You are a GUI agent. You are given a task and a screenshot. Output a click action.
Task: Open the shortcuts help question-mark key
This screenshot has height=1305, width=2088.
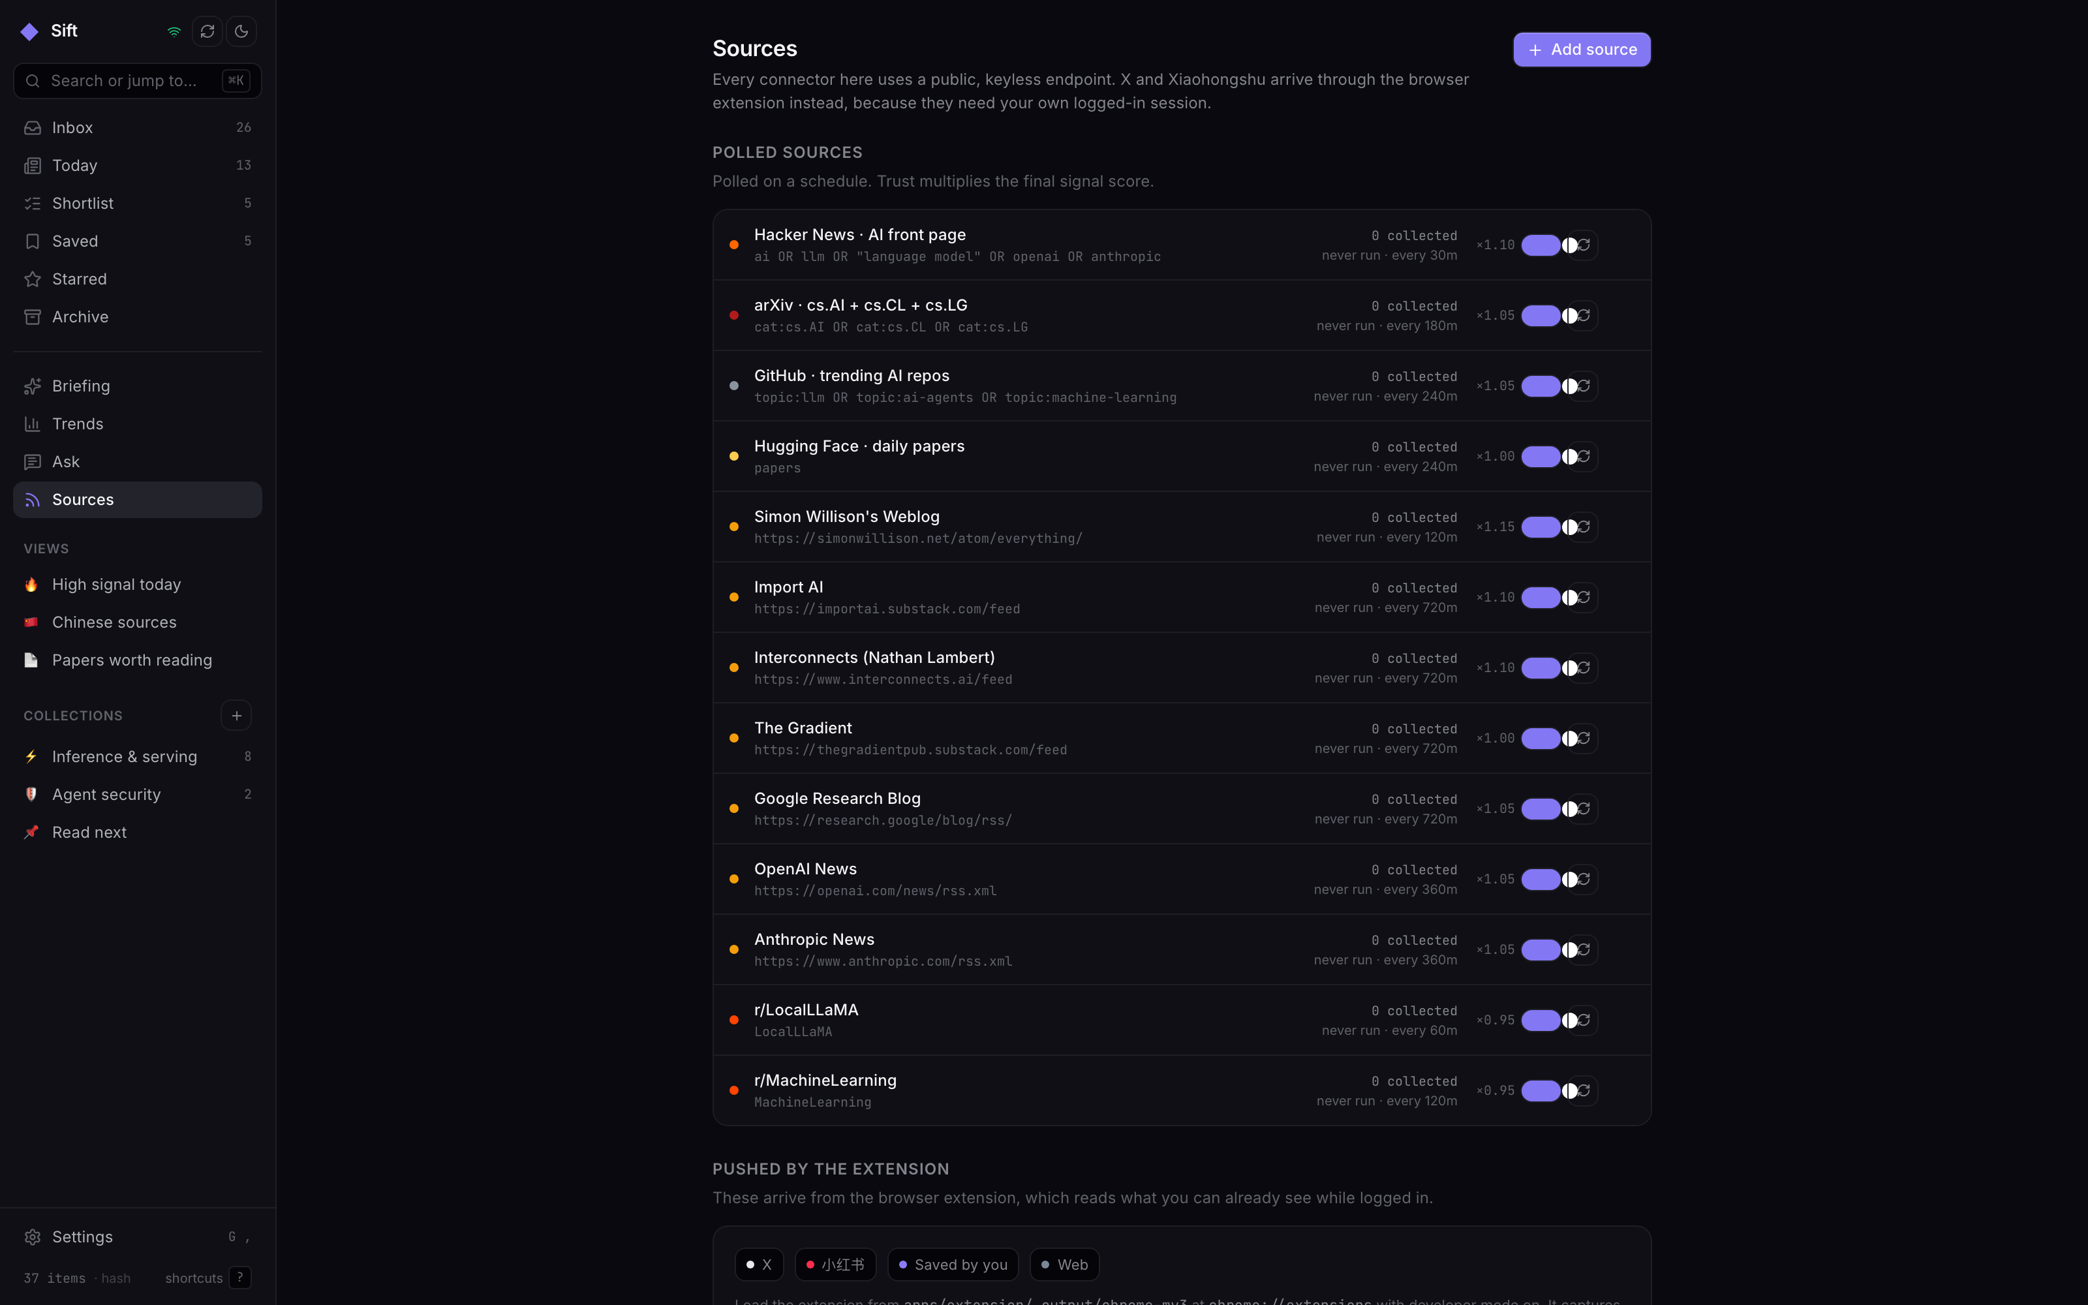coord(240,1278)
